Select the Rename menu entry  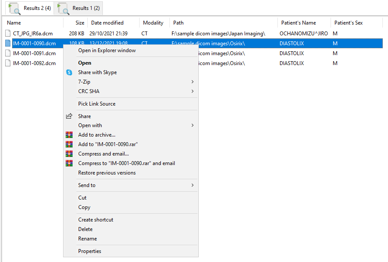click(87, 239)
